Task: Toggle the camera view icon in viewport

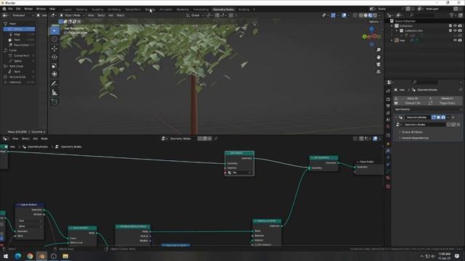Action: (x=379, y=65)
